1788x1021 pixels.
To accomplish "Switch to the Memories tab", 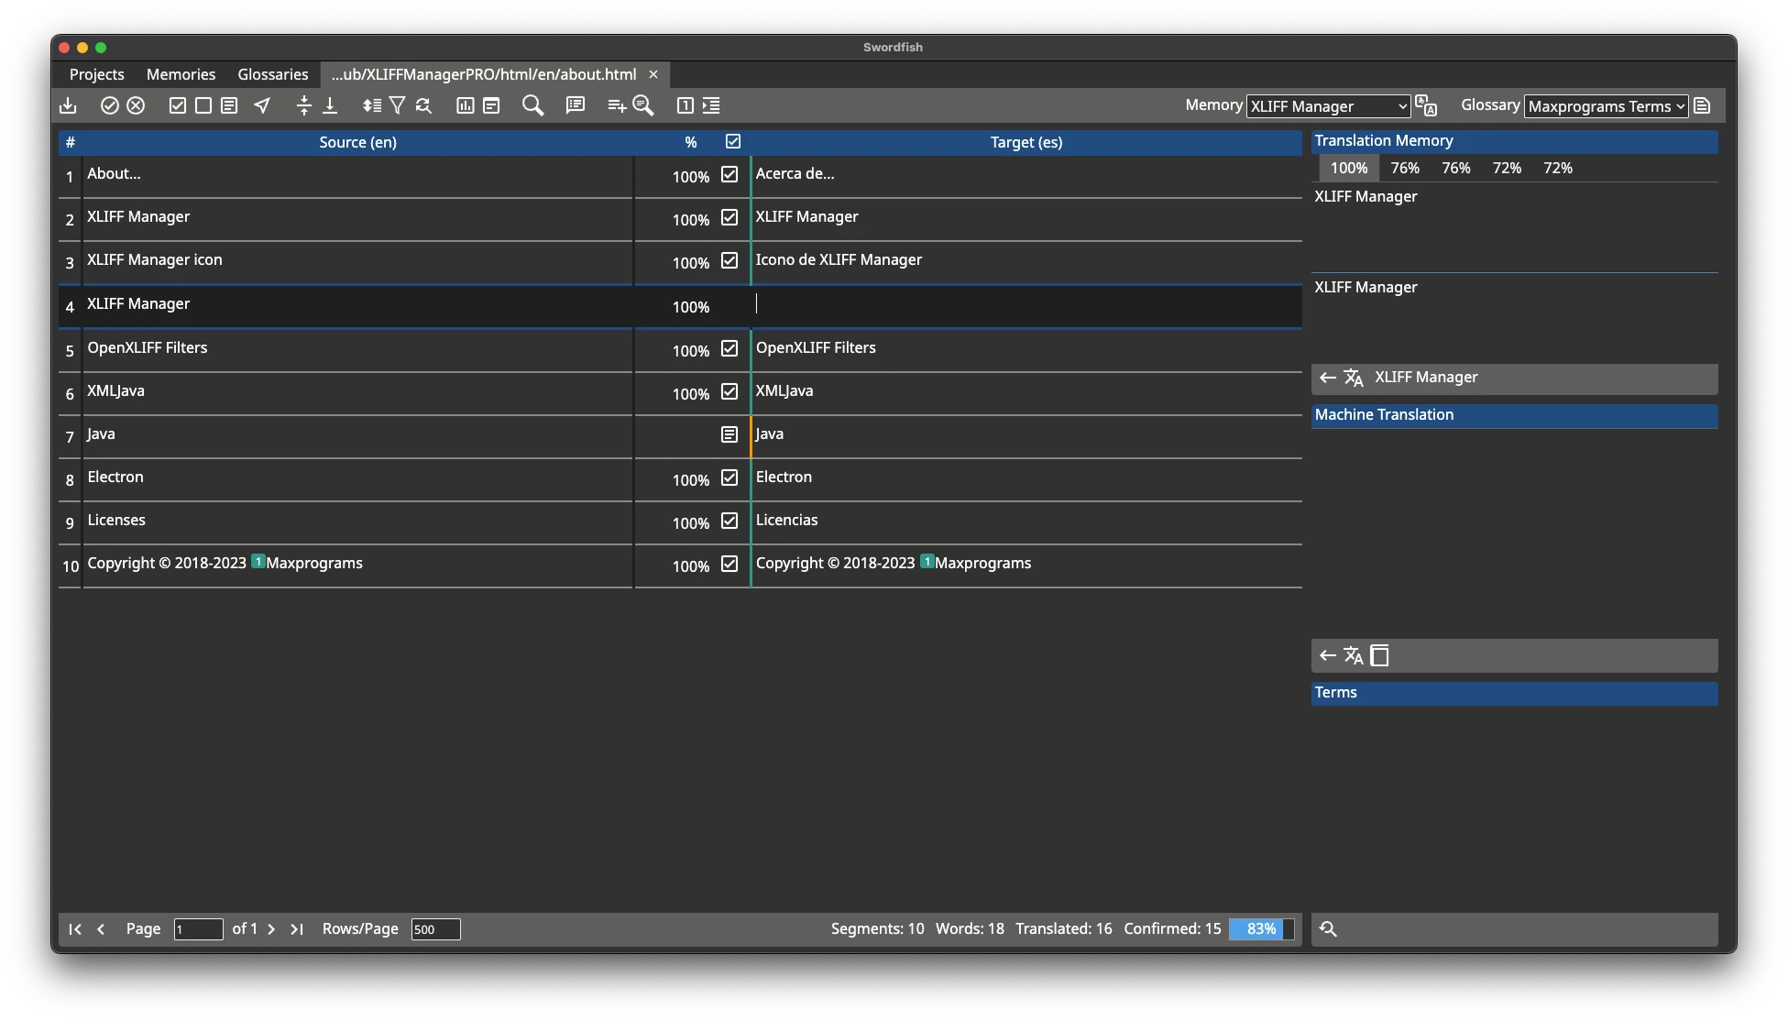I will [x=181, y=74].
